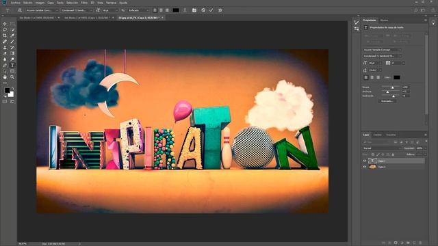Enable left align text in options bar
Image resolution: width=438 pixels, height=246 pixels.
[155, 10]
